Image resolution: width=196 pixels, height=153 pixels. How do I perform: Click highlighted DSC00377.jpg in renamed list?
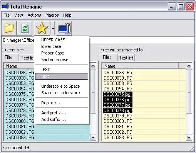(x=117, y=105)
